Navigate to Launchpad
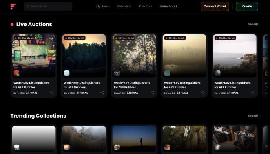 point(168,6)
